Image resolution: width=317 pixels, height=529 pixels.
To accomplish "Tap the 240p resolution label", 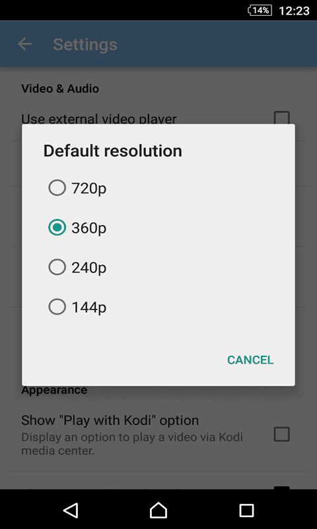I will [x=89, y=268].
